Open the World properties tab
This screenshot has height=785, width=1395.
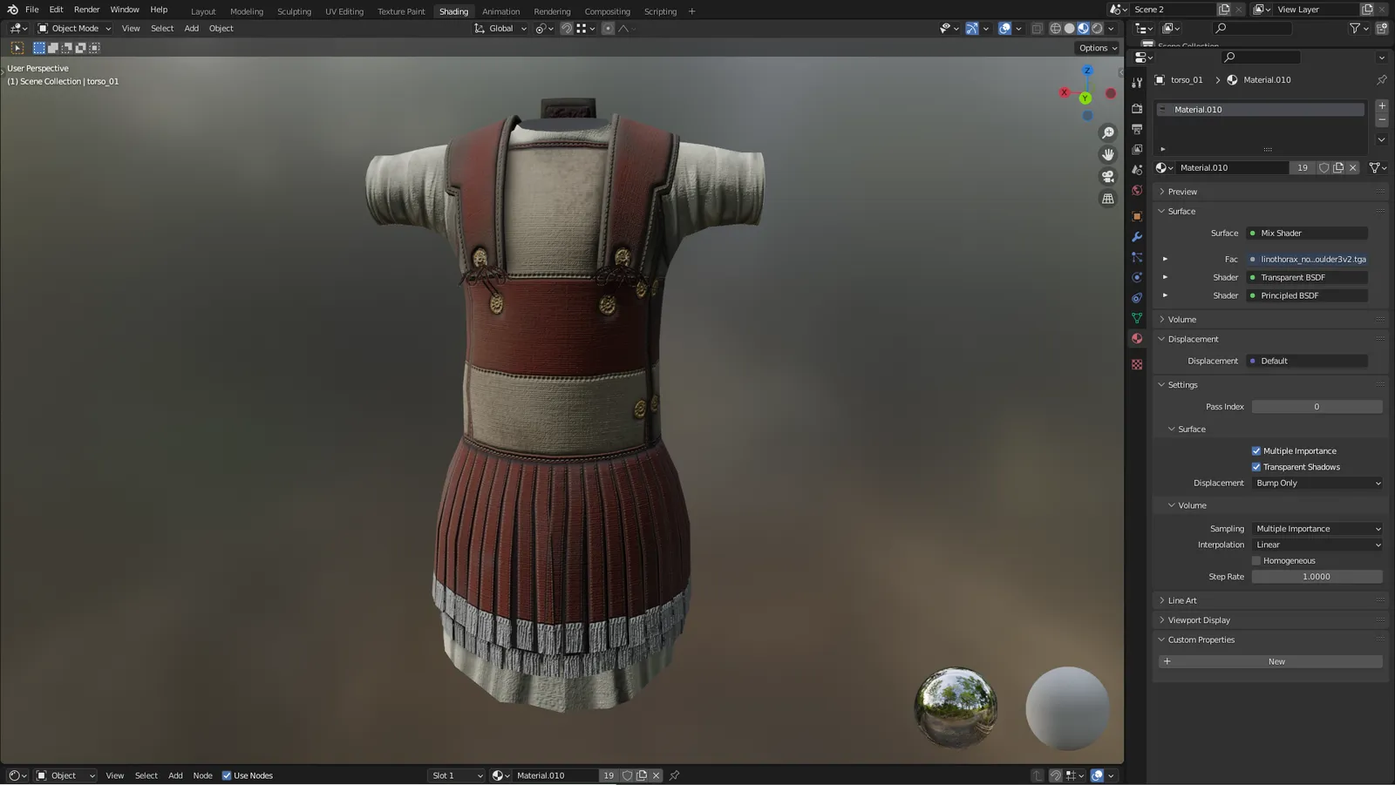pyautogui.click(x=1137, y=191)
